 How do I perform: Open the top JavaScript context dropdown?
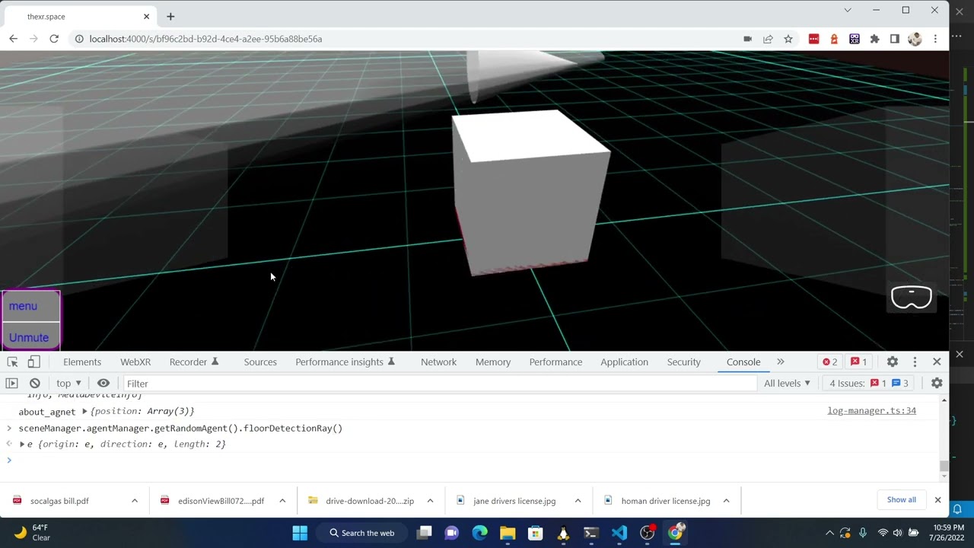(x=68, y=383)
